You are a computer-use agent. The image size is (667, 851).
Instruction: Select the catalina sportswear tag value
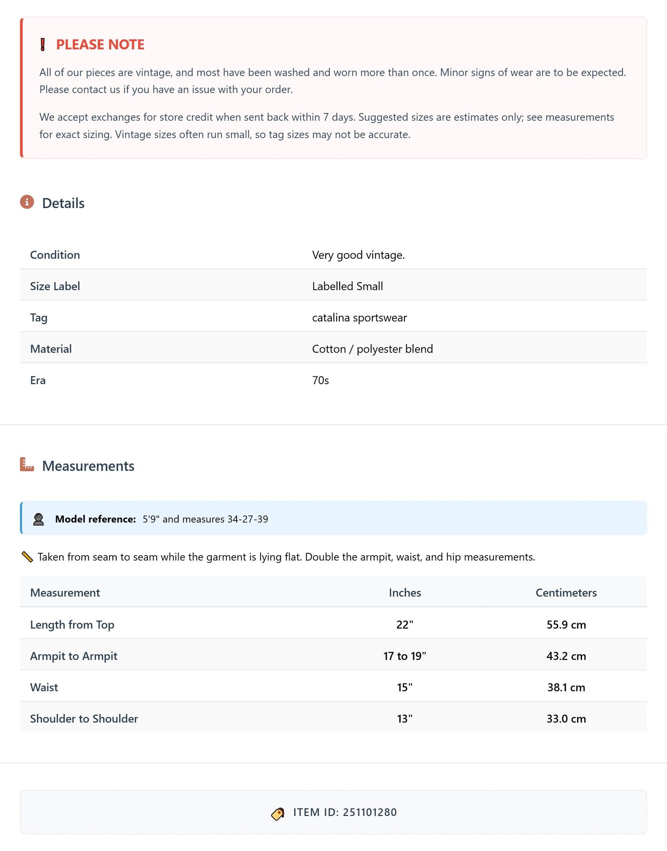[359, 317]
